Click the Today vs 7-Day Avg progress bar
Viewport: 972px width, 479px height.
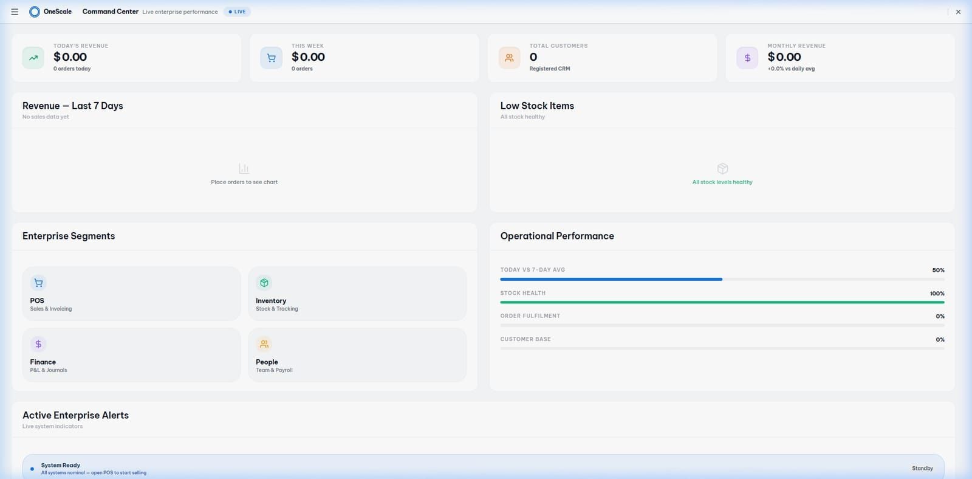722,279
